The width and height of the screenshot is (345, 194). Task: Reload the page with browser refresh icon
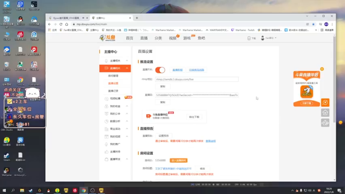coord(61,24)
